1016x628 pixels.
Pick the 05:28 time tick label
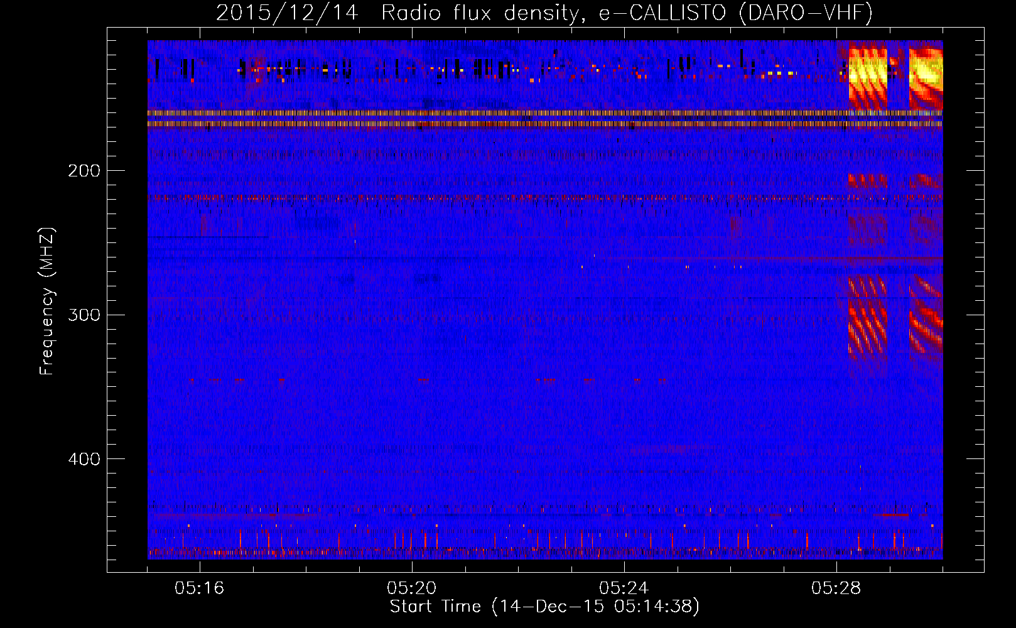point(836,588)
